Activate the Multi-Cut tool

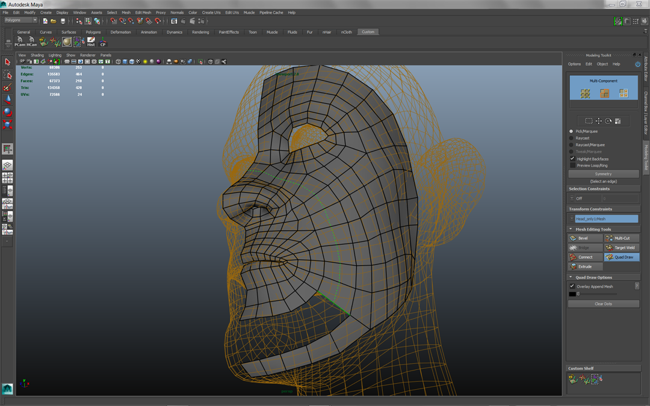point(621,238)
